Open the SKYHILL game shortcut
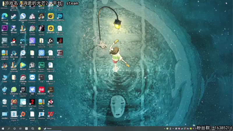The width and height of the screenshot is (233, 131). coord(32,6)
